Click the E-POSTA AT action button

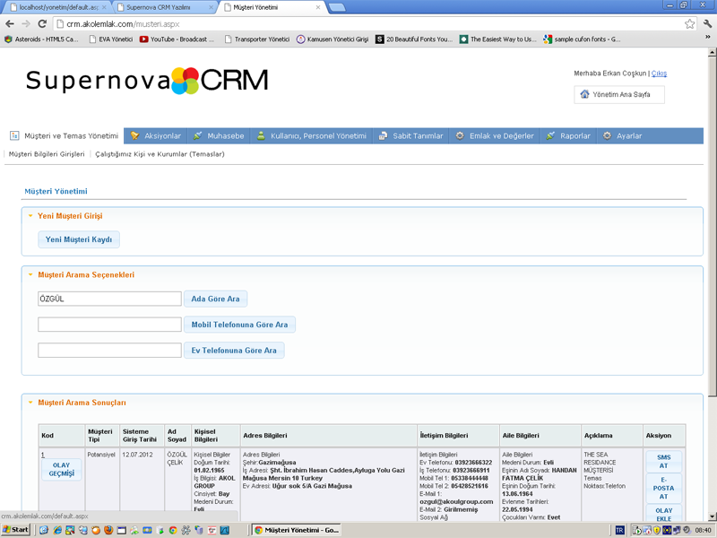[x=663, y=488]
